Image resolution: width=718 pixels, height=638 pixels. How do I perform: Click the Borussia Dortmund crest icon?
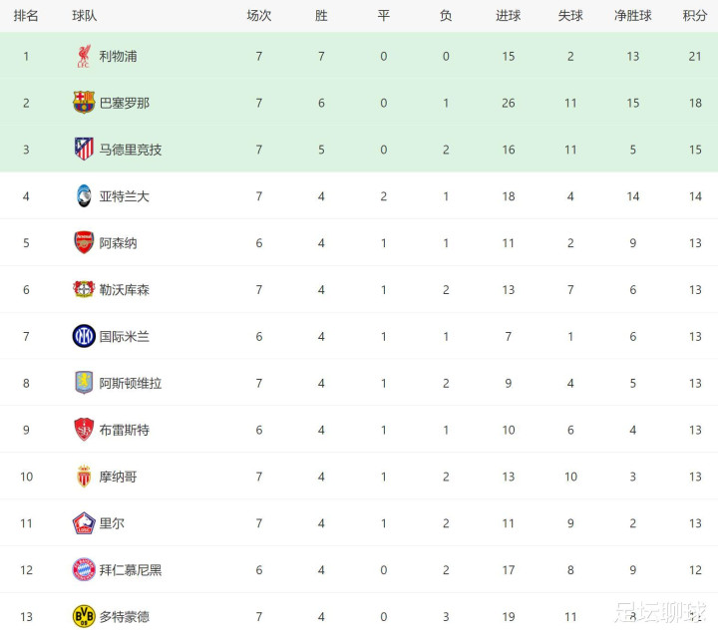tap(84, 616)
